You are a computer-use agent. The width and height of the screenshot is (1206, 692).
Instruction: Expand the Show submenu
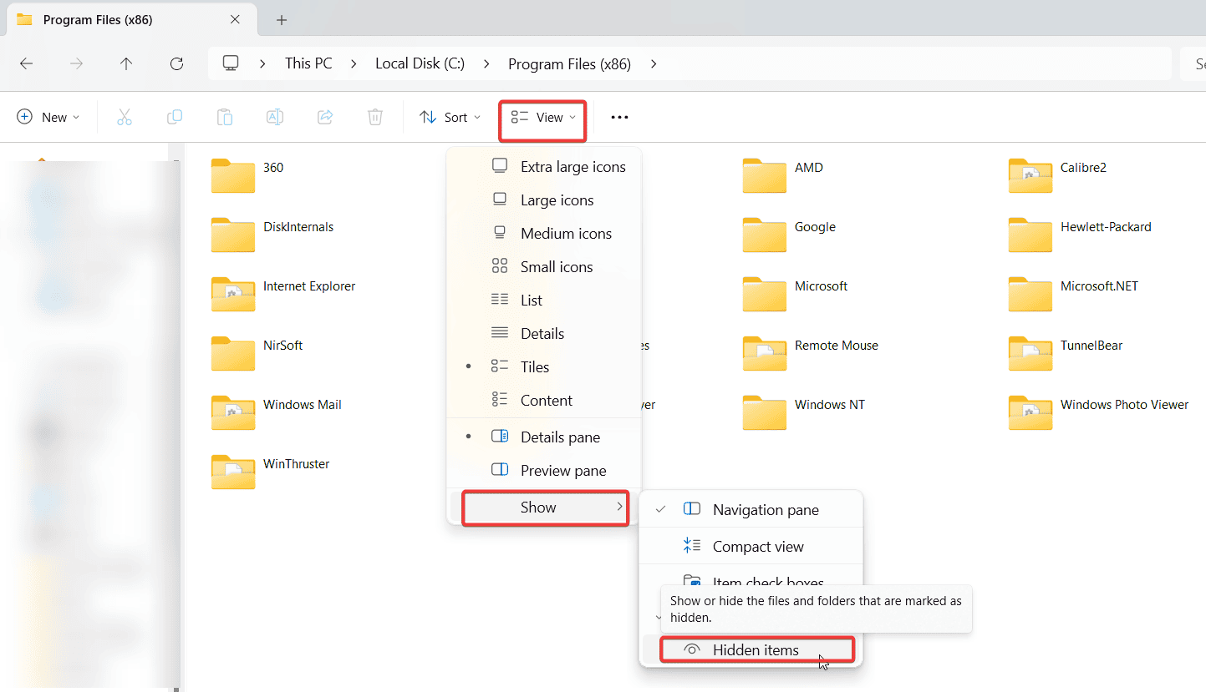click(546, 508)
